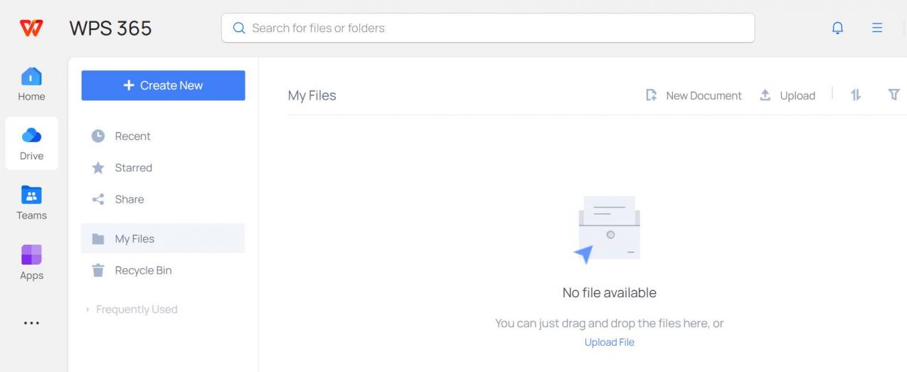Select the Drive cloud icon
This screenshot has width=907, height=372.
[31, 135]
